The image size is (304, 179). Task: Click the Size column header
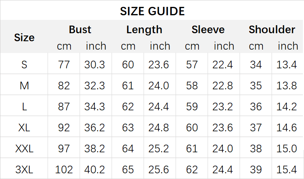click(x=24, y=37)
